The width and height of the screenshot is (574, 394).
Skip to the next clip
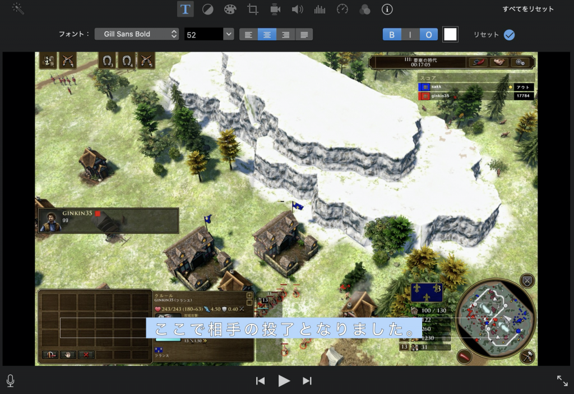pyautogui.click(x=307, y=381)
